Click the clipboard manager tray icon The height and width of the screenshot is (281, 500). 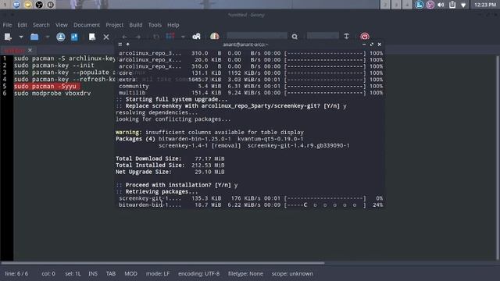452,5
